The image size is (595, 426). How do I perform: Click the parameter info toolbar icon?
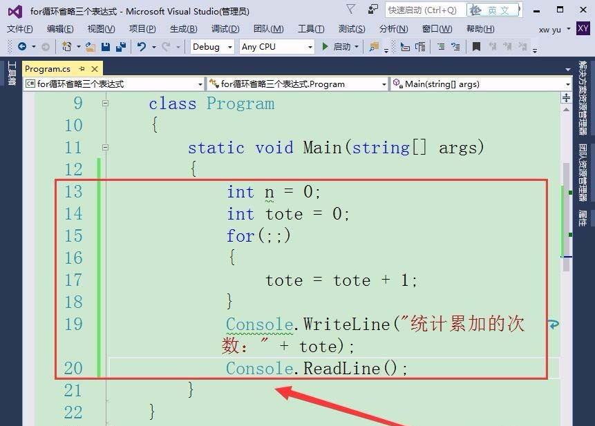420,47
